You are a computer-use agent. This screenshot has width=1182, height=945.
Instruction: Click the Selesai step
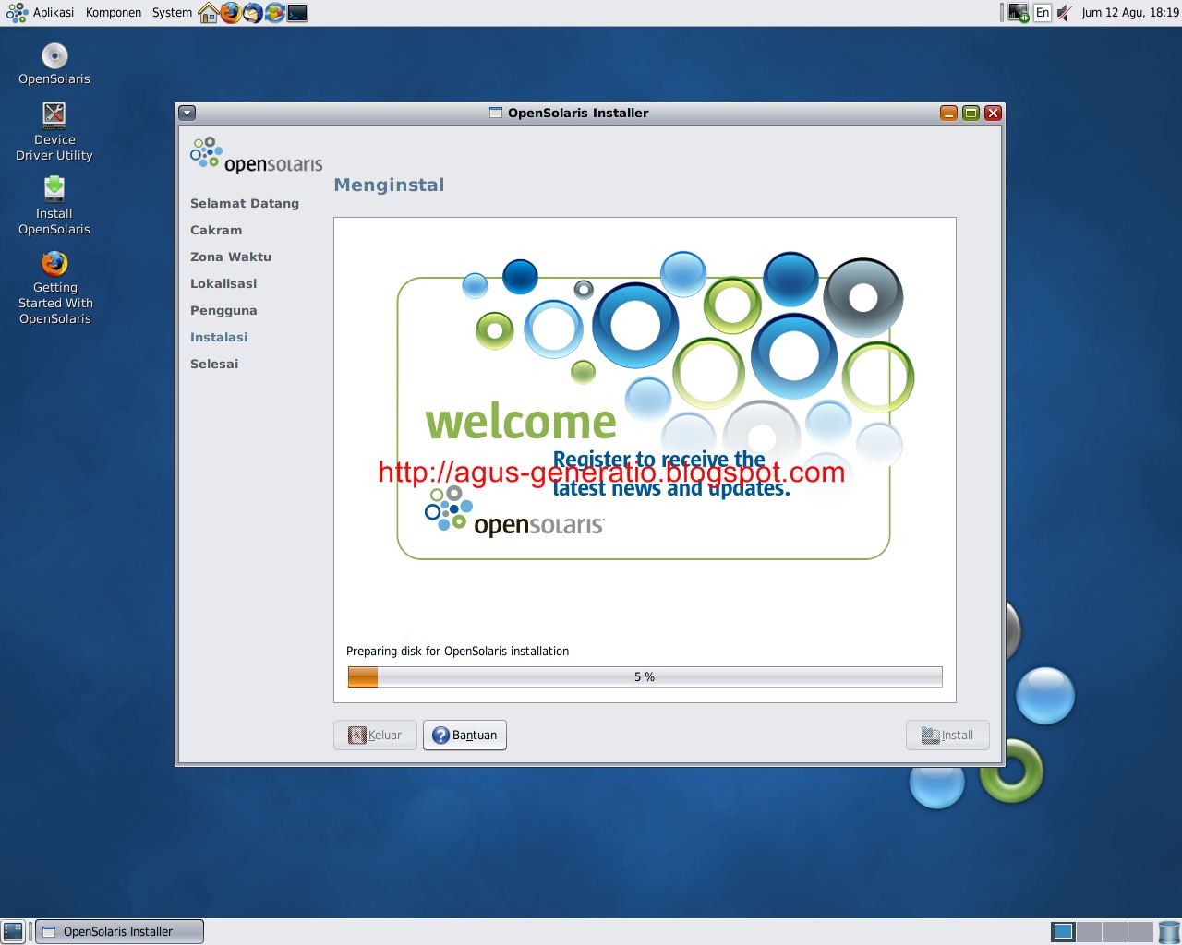214,365
